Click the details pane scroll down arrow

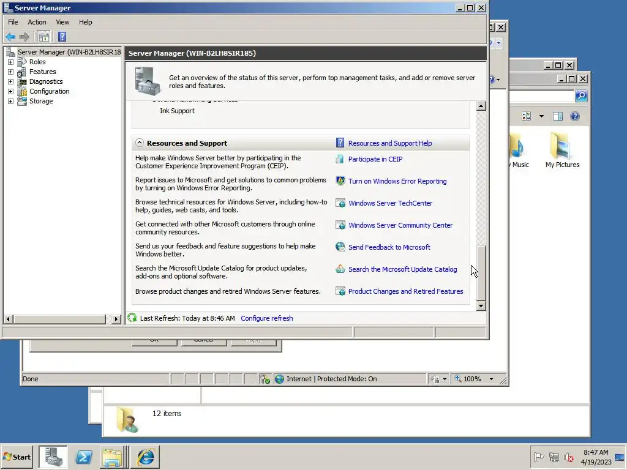point(481,306)
